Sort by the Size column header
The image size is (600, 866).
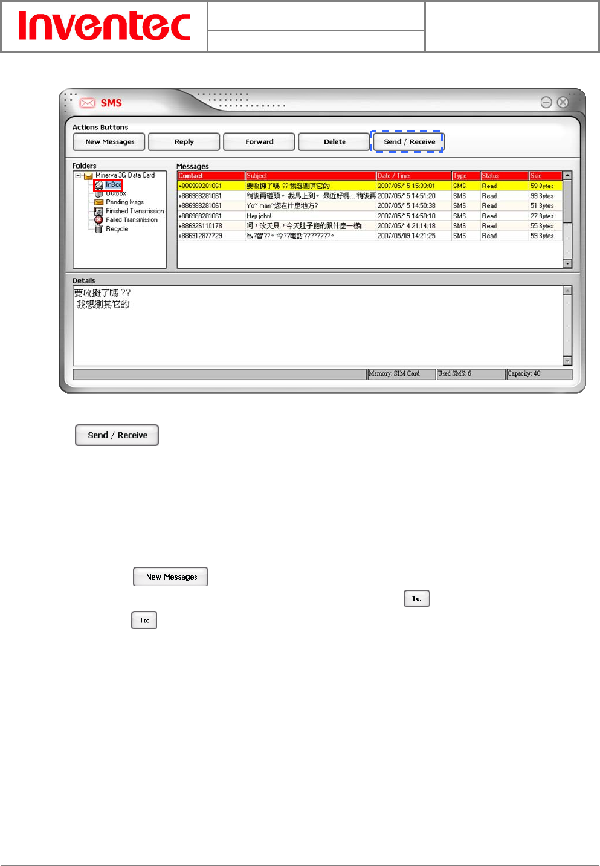tap(546, 176)
